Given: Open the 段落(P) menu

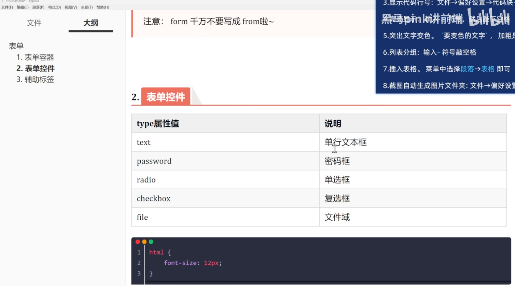Looking at the screenshot, I should coord(38,7).
